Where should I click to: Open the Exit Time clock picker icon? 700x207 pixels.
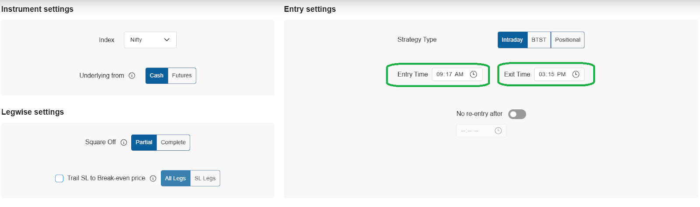[576, 75]
